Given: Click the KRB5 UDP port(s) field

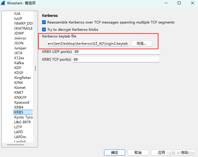Looking at the screenshot, I should (117, 52).
